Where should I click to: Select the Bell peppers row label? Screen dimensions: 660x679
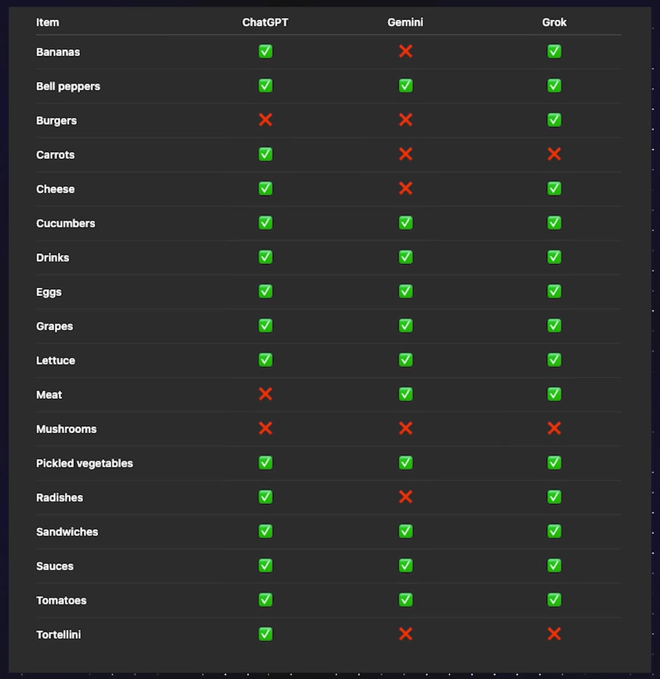68,86
